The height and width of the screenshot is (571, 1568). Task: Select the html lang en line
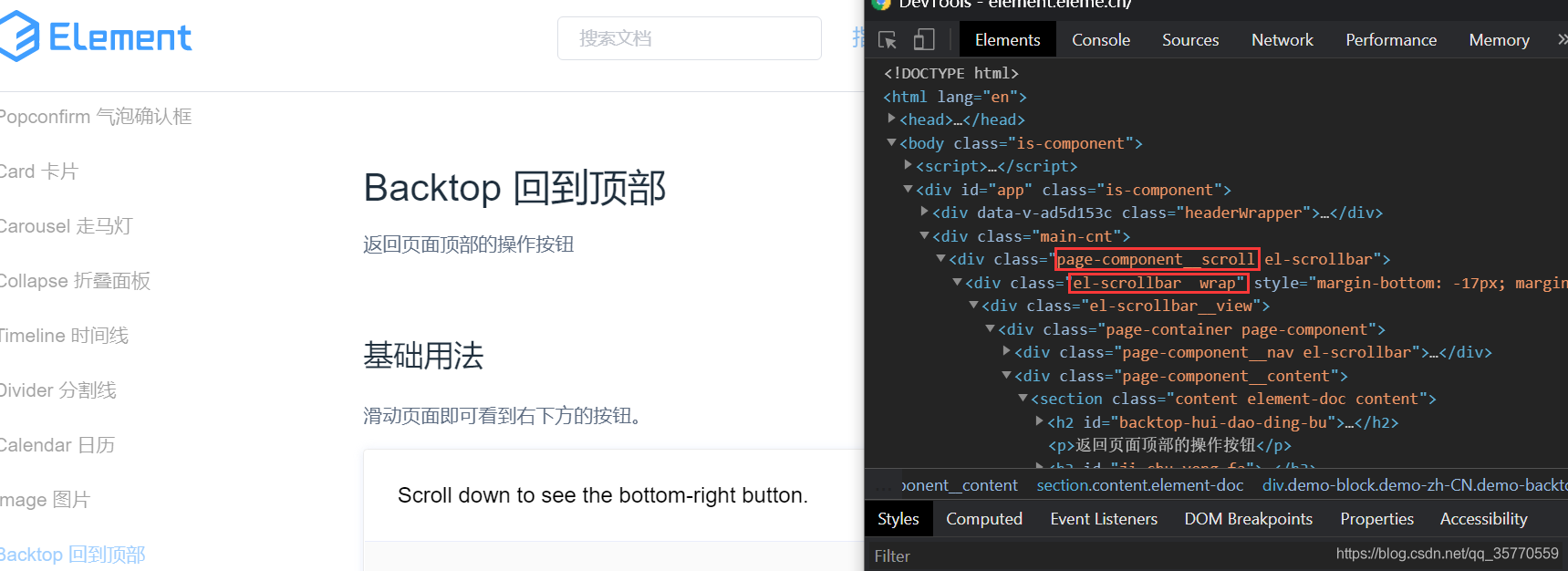tap(955, 97)
